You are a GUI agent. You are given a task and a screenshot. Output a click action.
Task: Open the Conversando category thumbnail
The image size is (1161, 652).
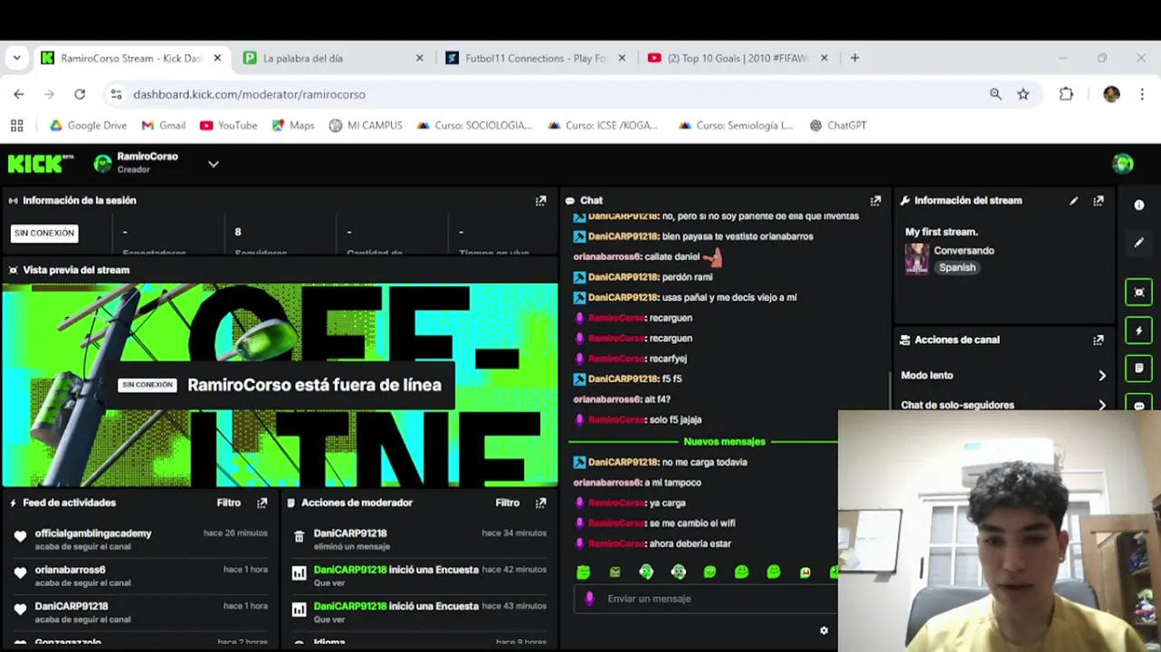click(x=917, y=259)
